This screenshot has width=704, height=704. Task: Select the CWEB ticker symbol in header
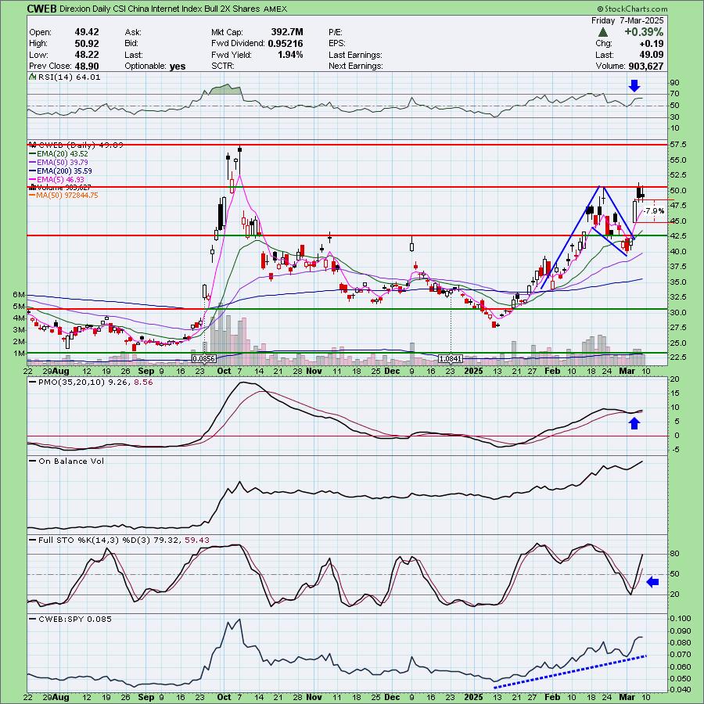point(41,9)
